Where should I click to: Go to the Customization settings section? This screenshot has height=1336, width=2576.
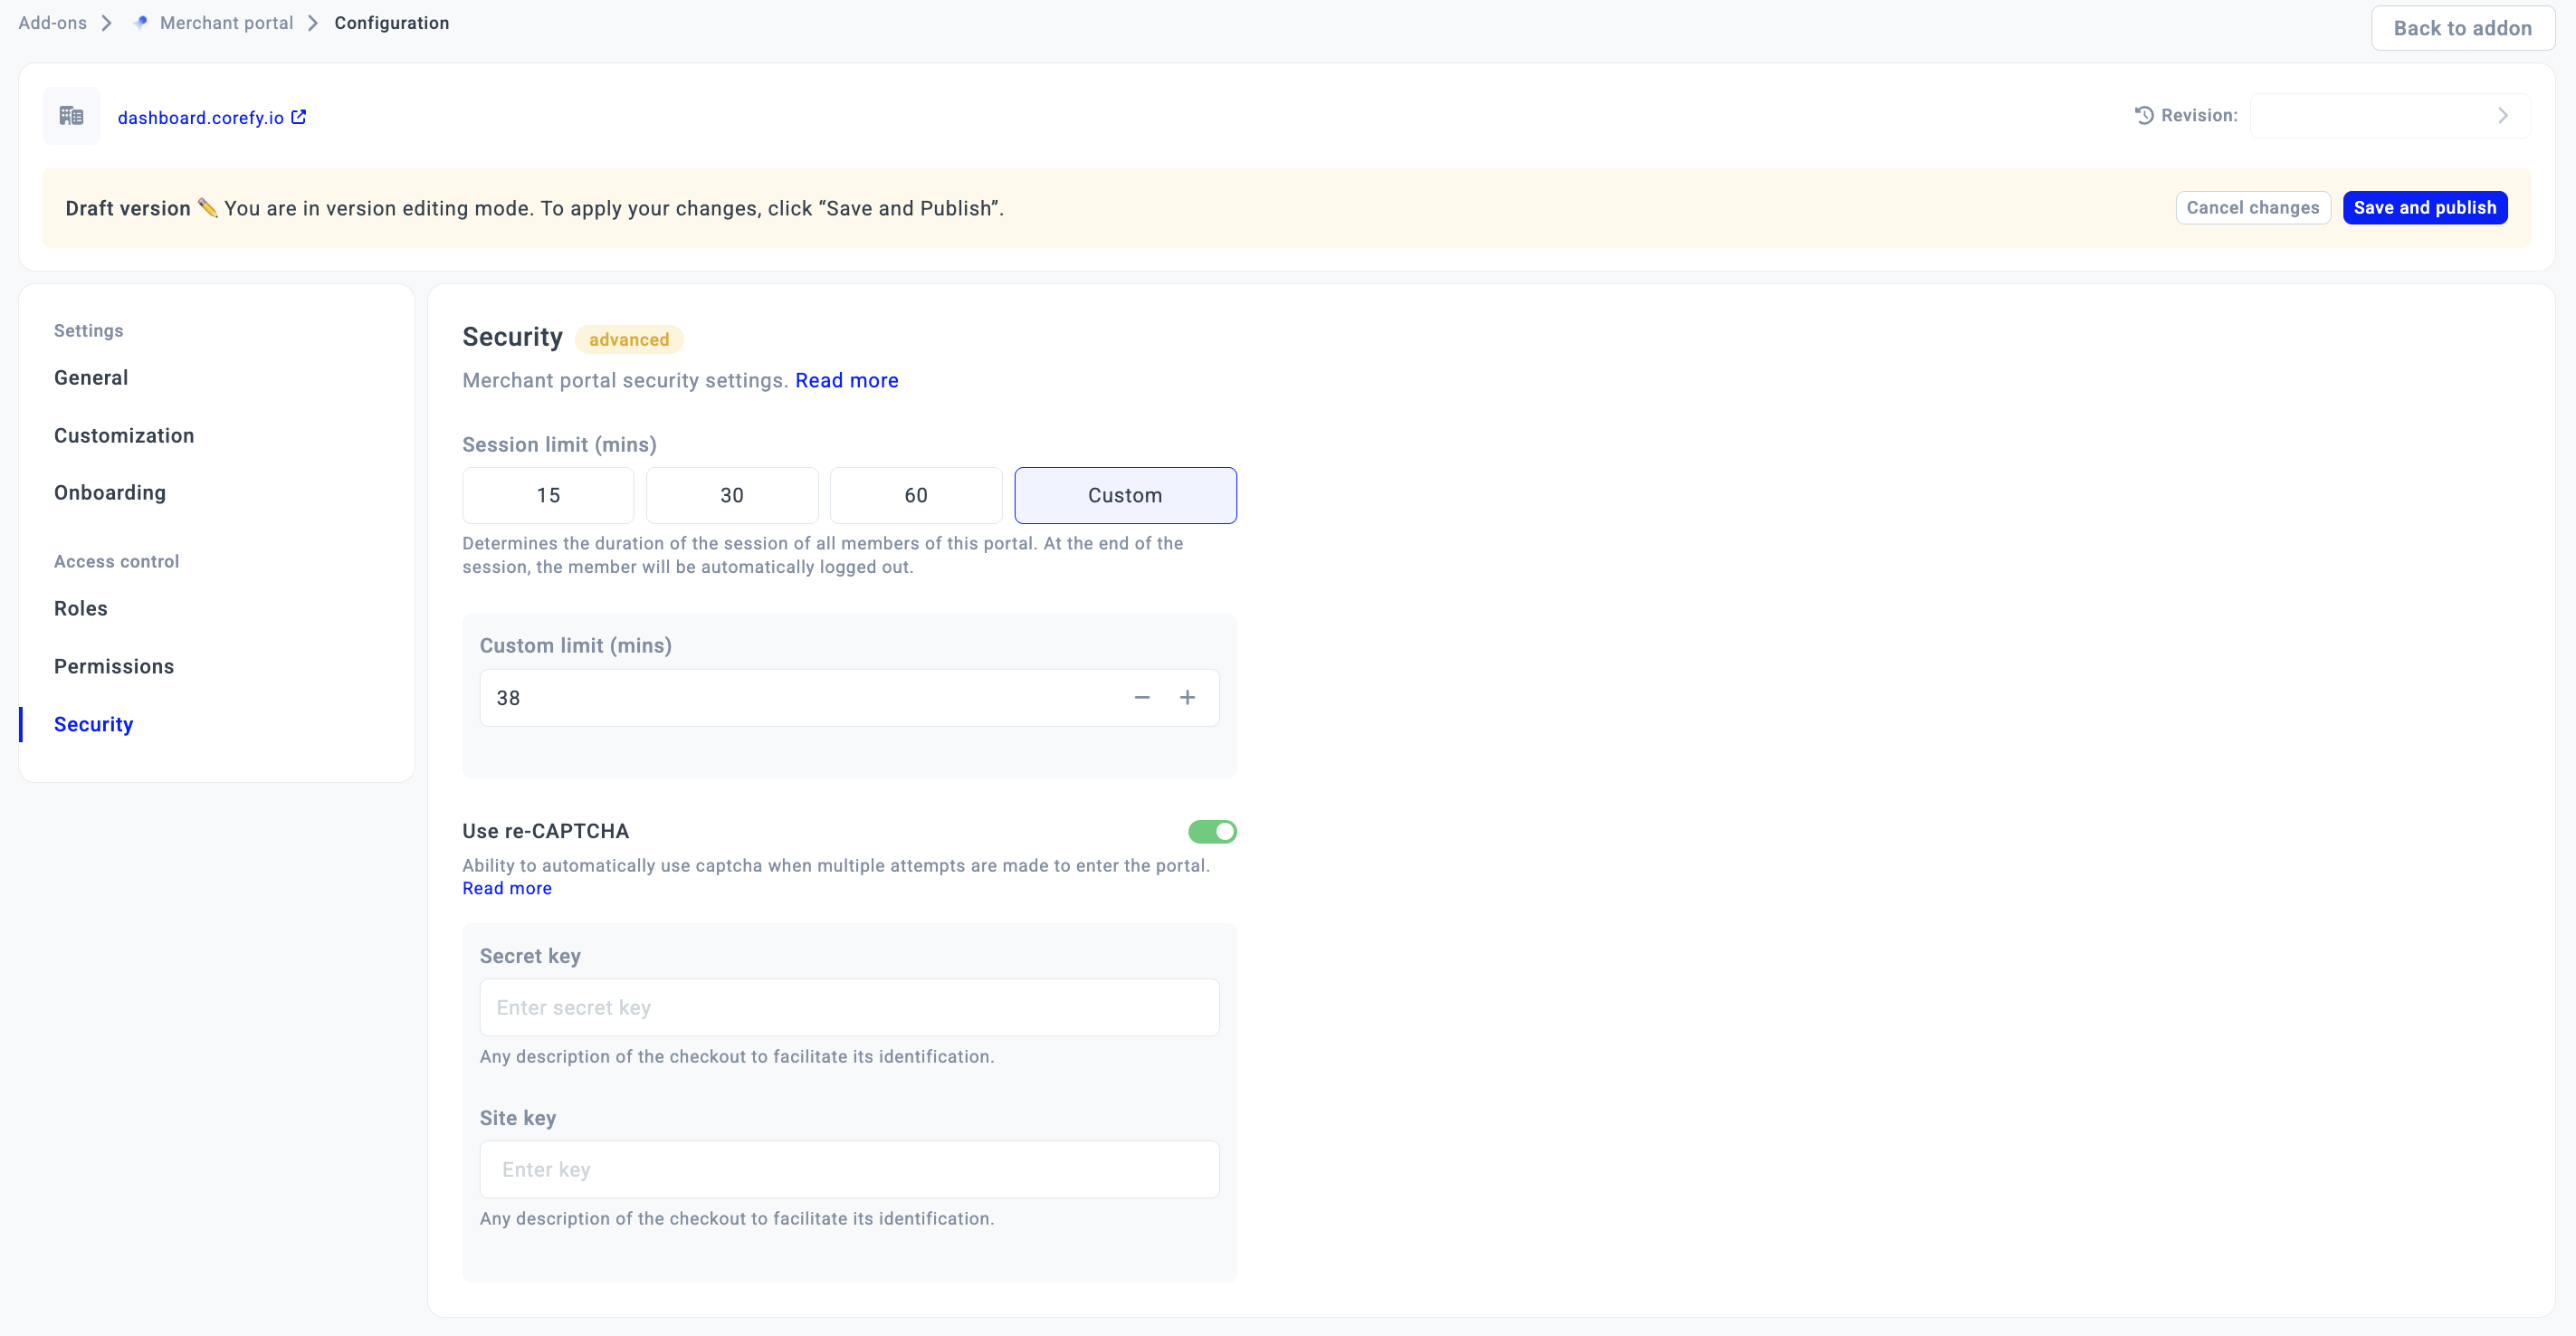click(124, 436)
